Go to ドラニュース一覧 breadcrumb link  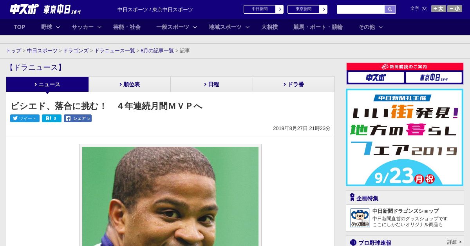pos(115,51)
